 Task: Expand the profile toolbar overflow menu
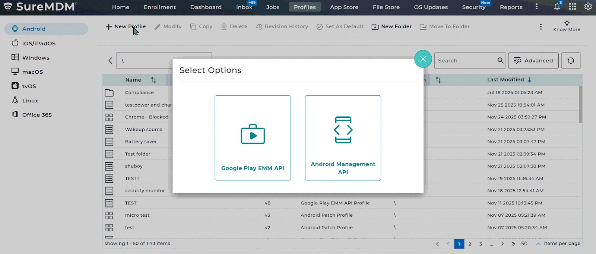(x=541, y=27)
